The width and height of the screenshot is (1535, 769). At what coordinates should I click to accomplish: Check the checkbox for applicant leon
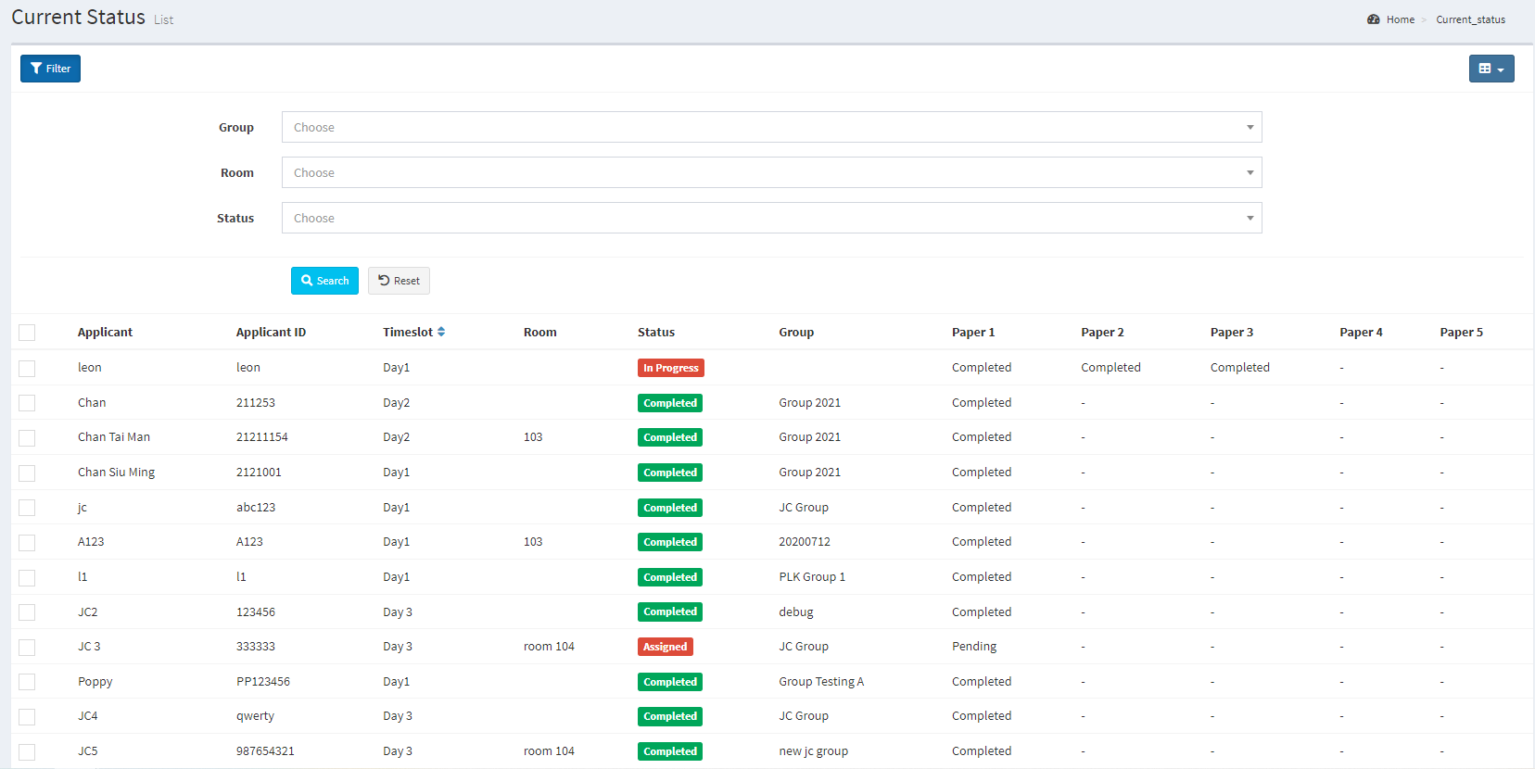coord(27,368)
